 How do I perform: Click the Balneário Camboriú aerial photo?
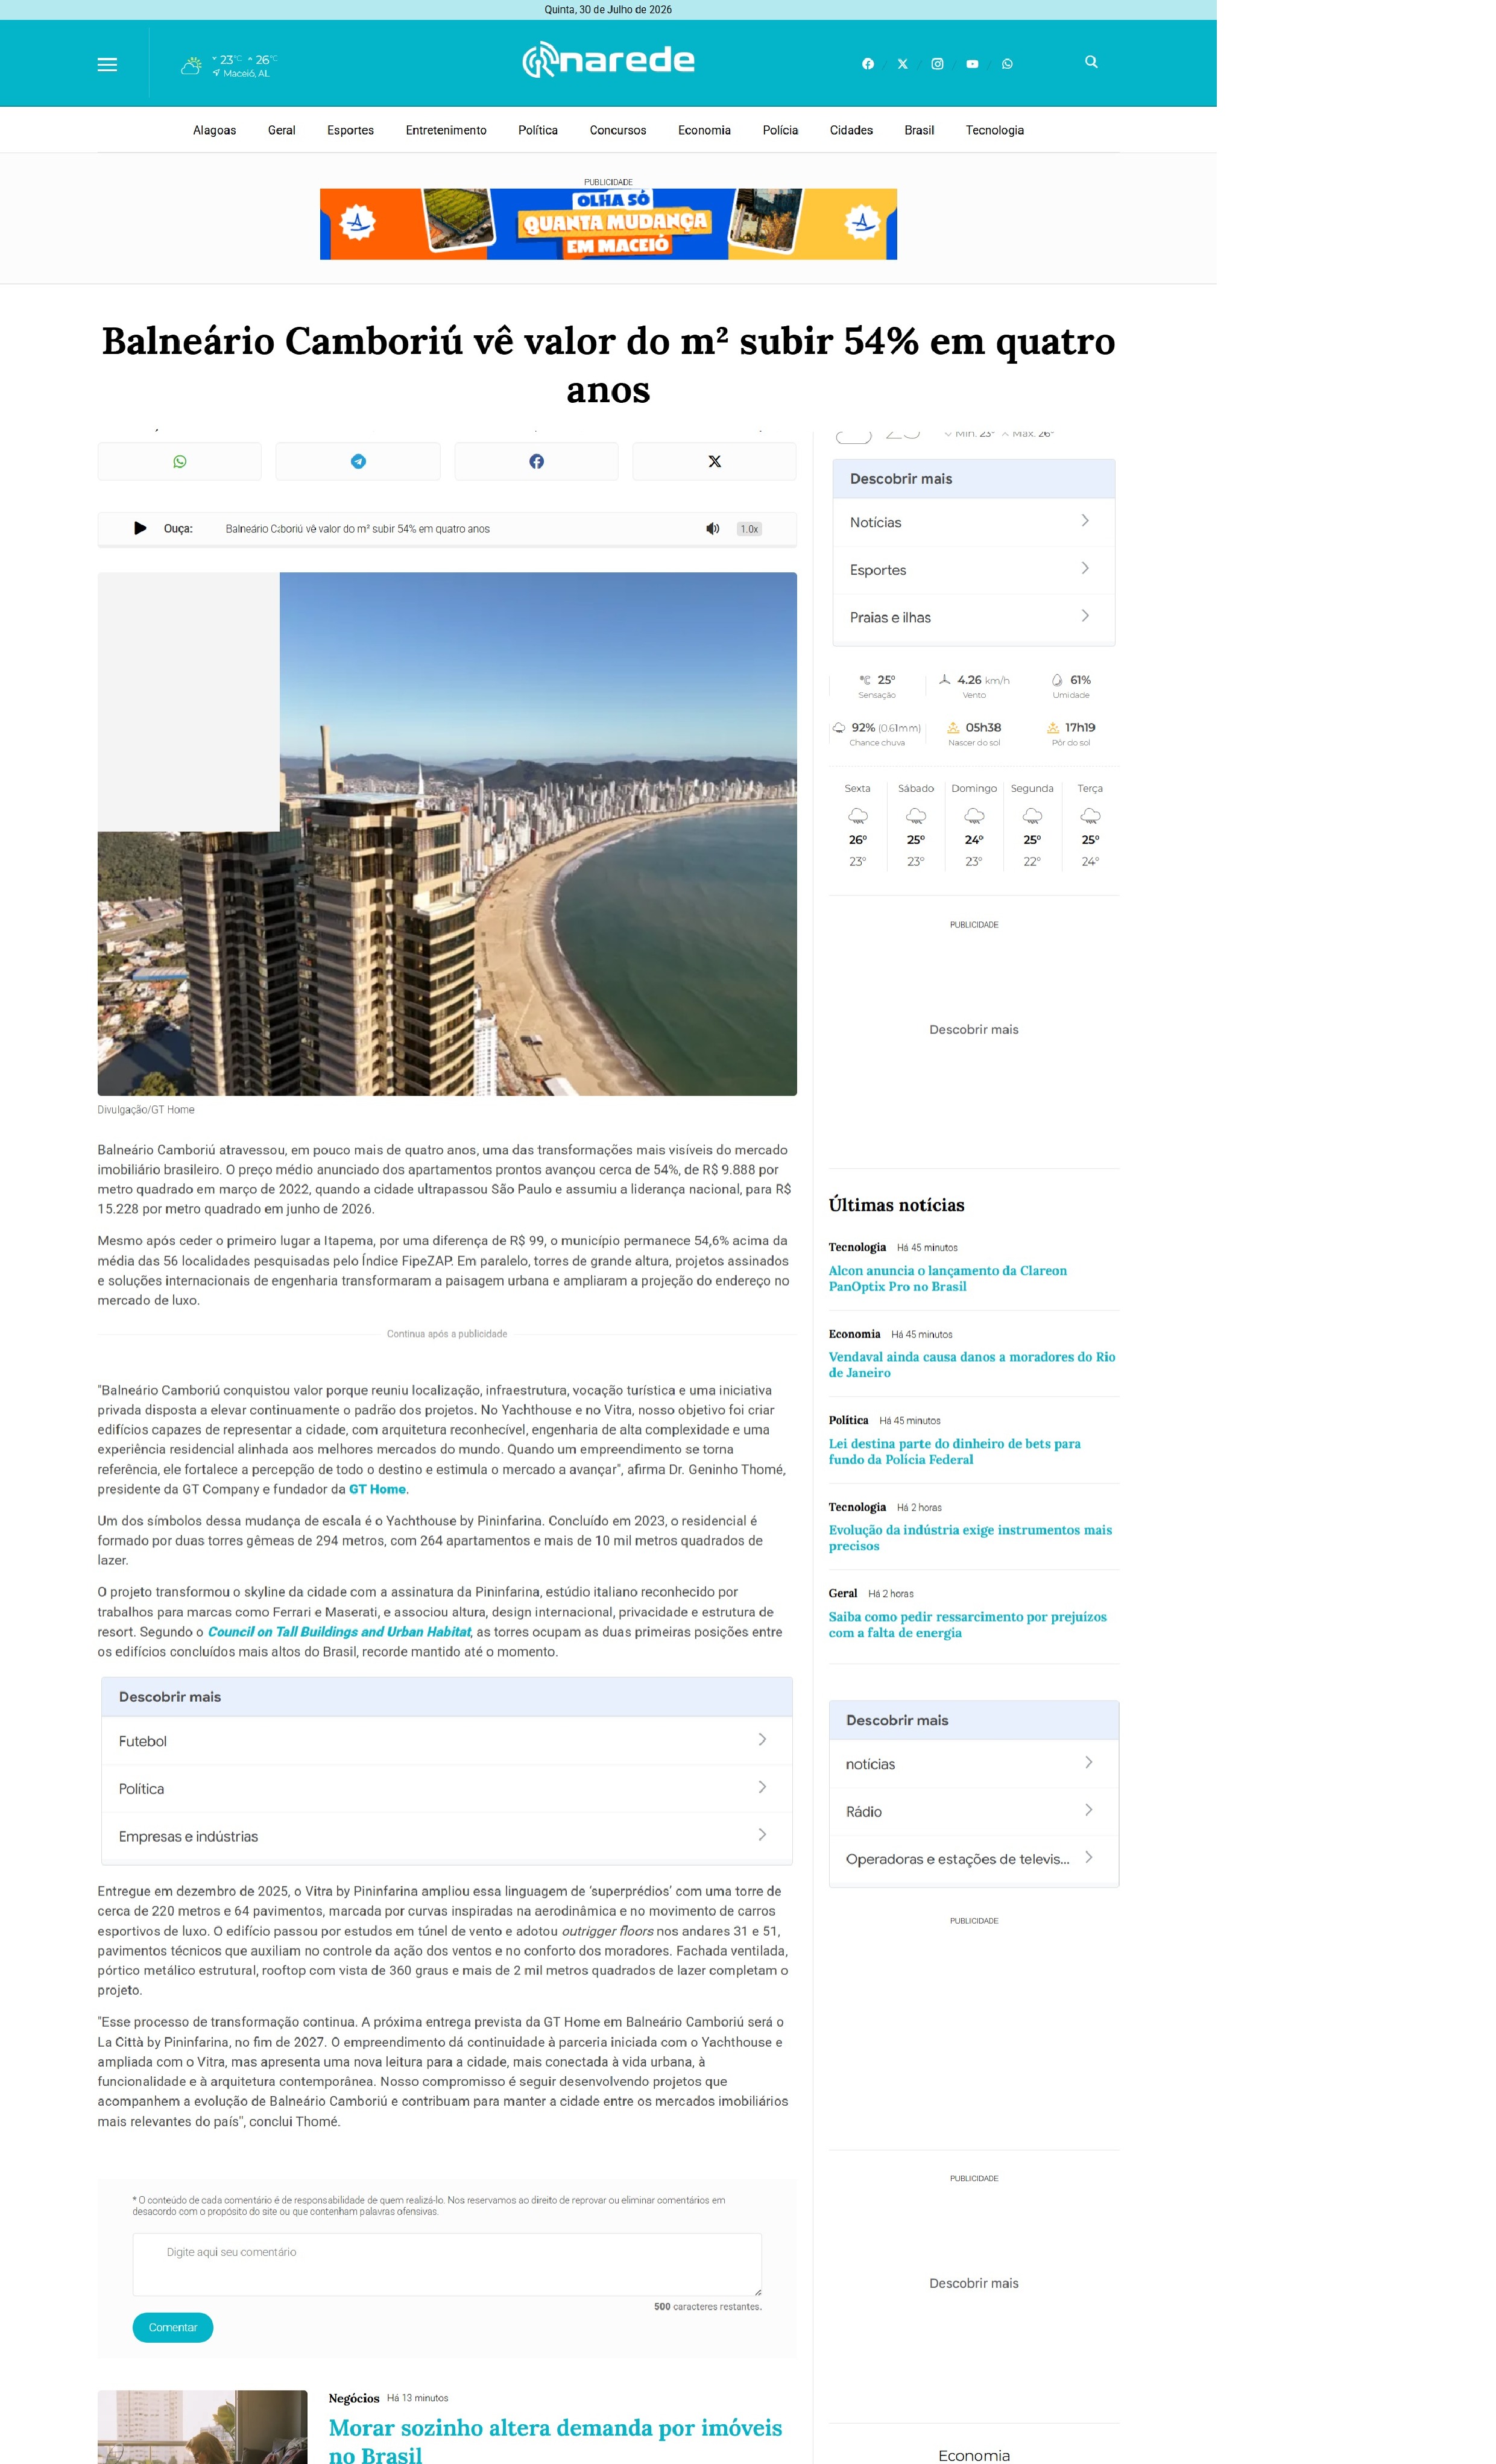pos(447,834)
